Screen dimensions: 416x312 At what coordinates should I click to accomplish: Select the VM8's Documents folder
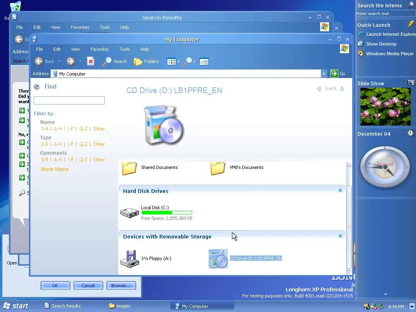pos(237,168)
